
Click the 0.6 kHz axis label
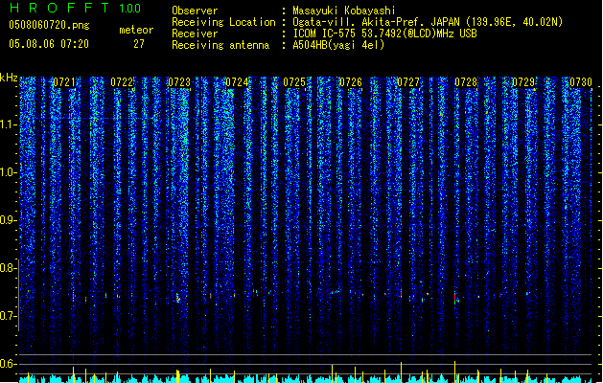pyautogui.click(x=8, y=364)
